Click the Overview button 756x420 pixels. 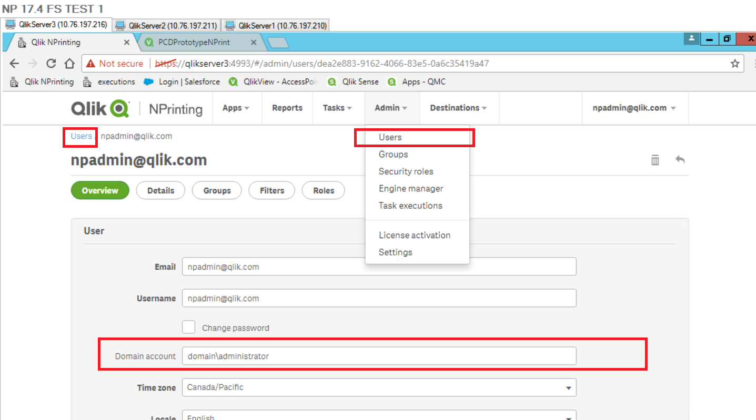pos(100,191)
